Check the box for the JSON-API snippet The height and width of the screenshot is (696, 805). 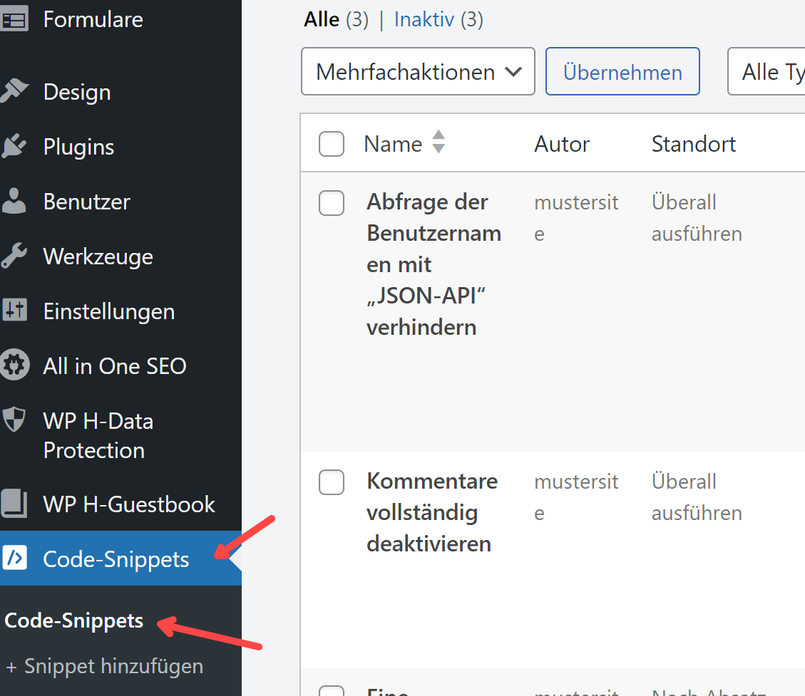pos(332,203)
